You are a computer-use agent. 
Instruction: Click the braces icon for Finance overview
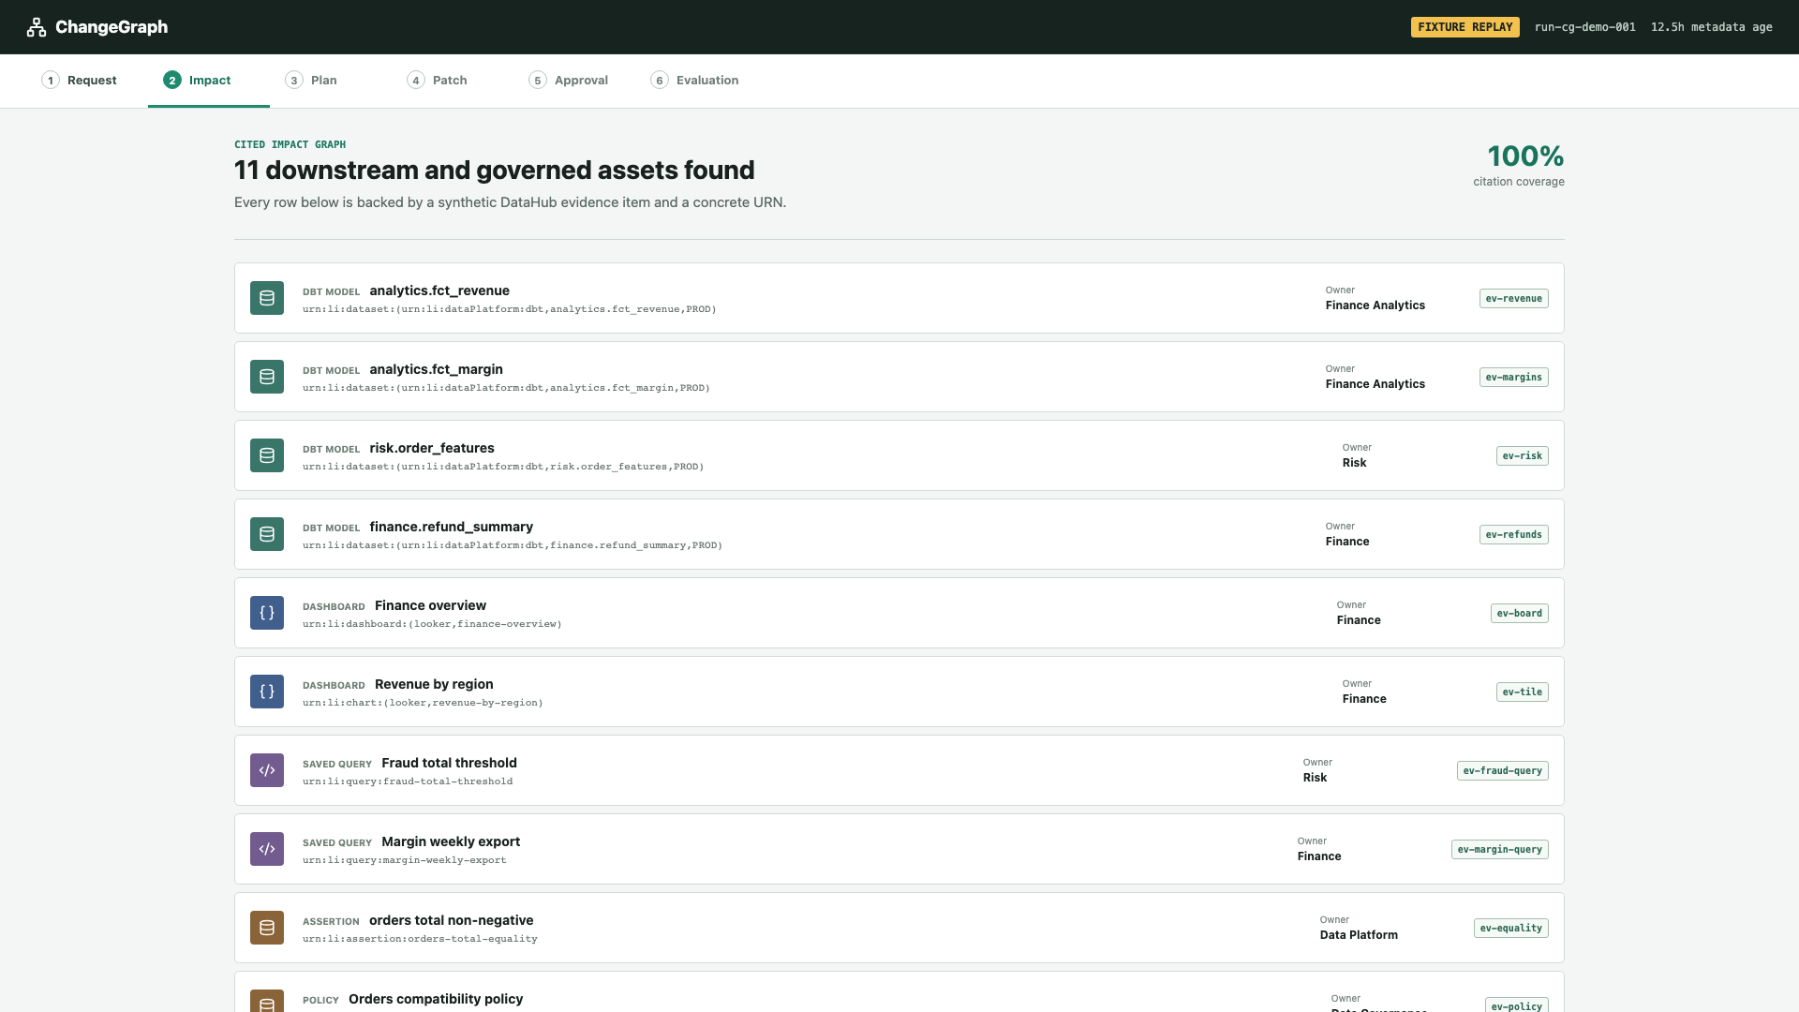pyautogui.click(x=267, y=613)
